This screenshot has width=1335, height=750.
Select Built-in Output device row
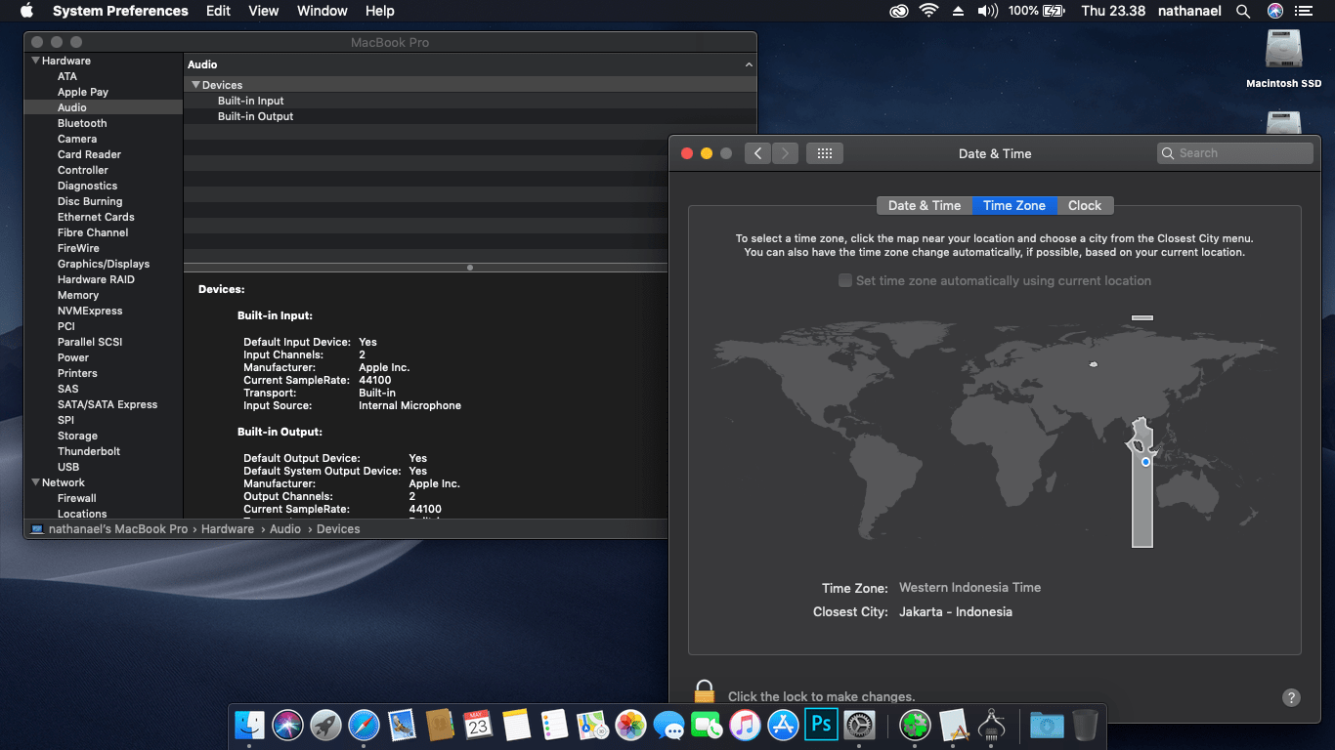click(x=255, y=116)
